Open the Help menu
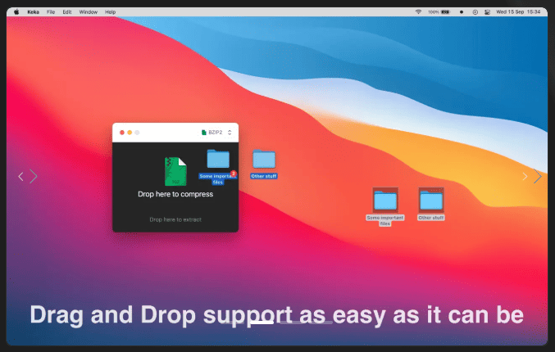This screenshot has width=555, height=352. tap(110, 12)
